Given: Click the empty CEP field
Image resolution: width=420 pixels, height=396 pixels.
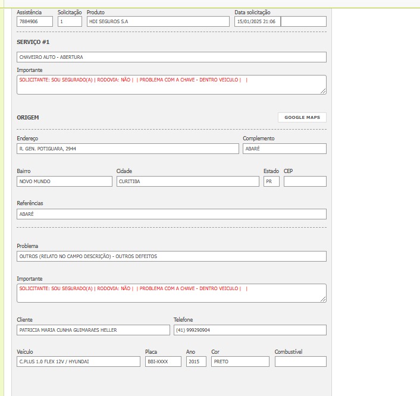Looking at the screenshot, I should pos(305,181).
